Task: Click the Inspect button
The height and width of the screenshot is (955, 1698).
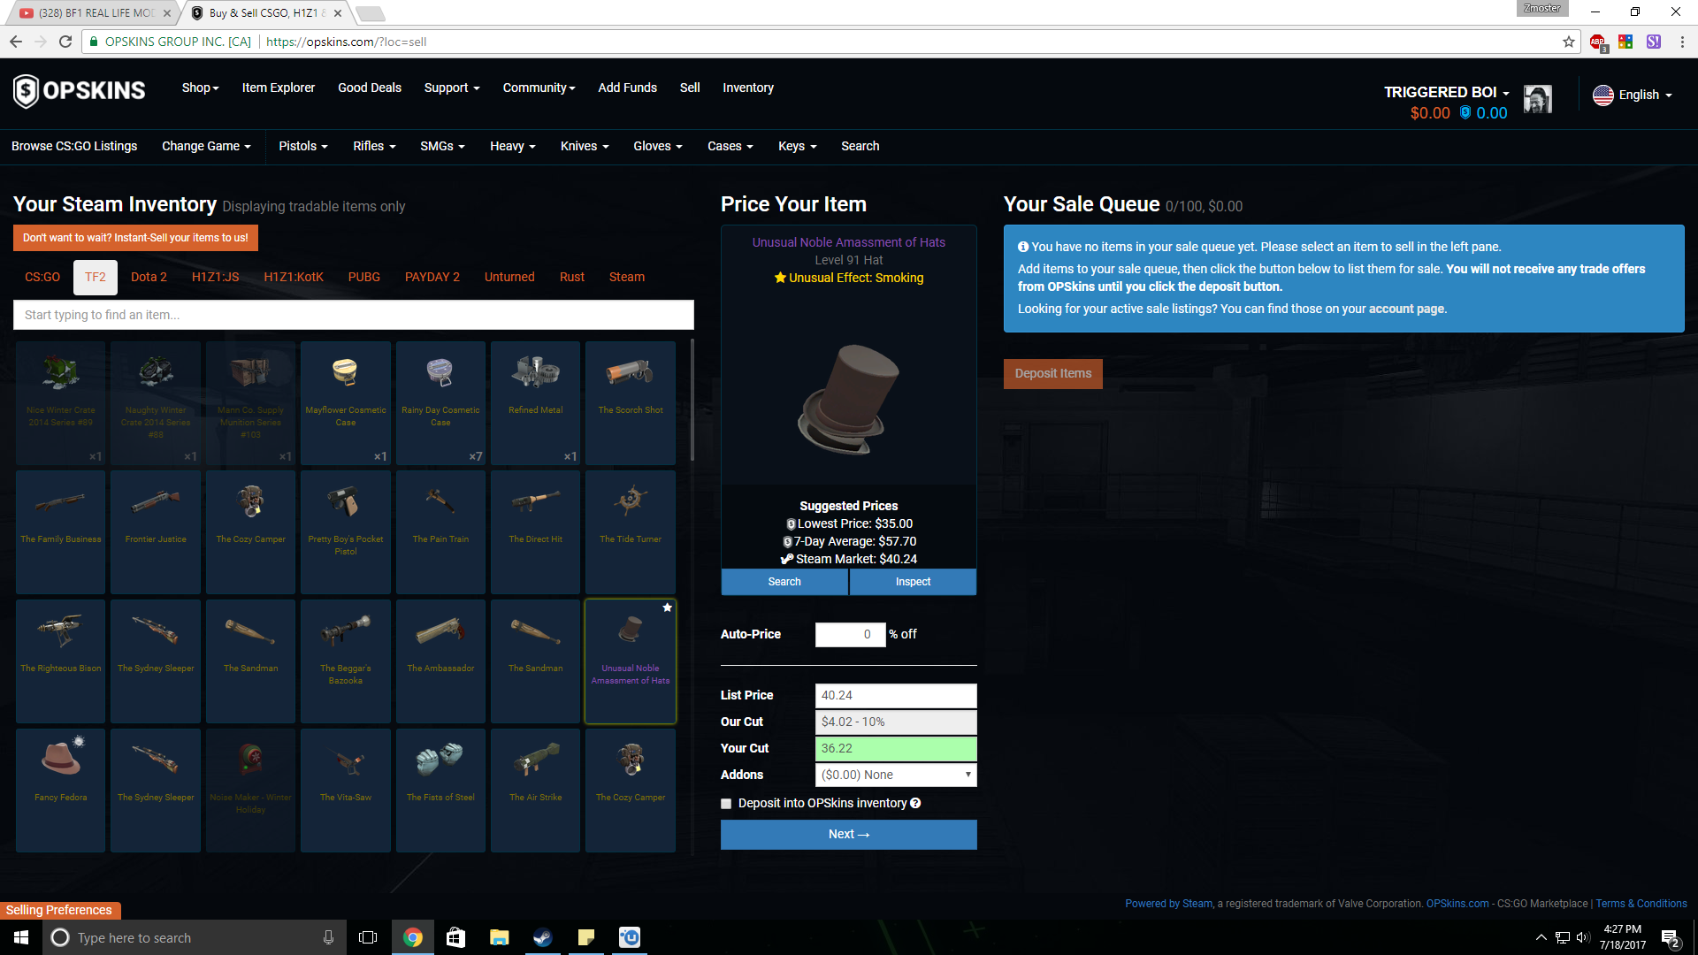Action: coord(913,582)
